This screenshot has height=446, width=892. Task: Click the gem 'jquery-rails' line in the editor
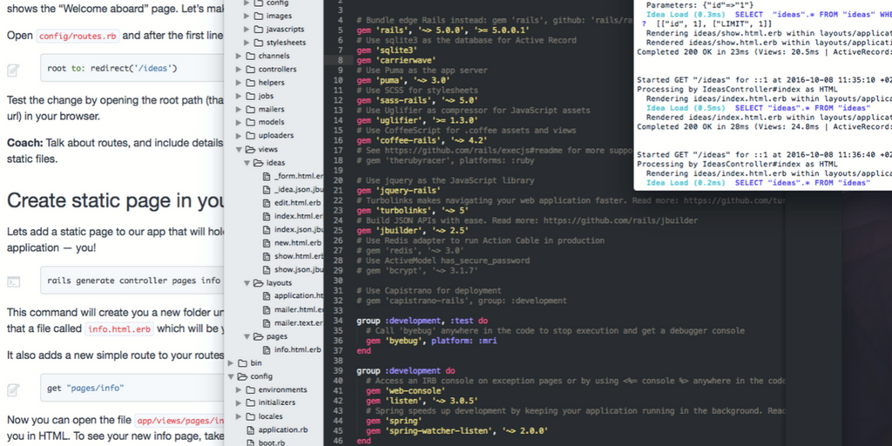point(398,191)
